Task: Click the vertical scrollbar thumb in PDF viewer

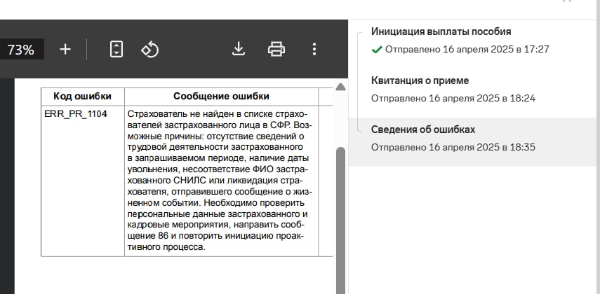Action: pos(340,220)
